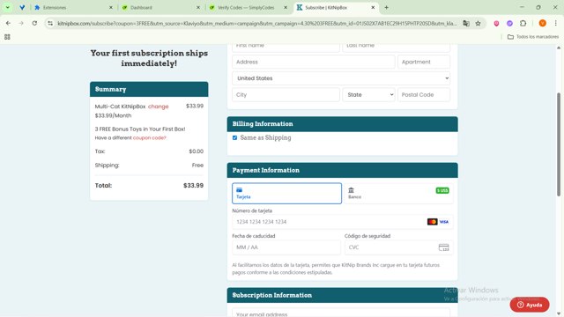The image size is (564, 317).
Task: Click the Visa logo icon
Action: click(444, 222)
